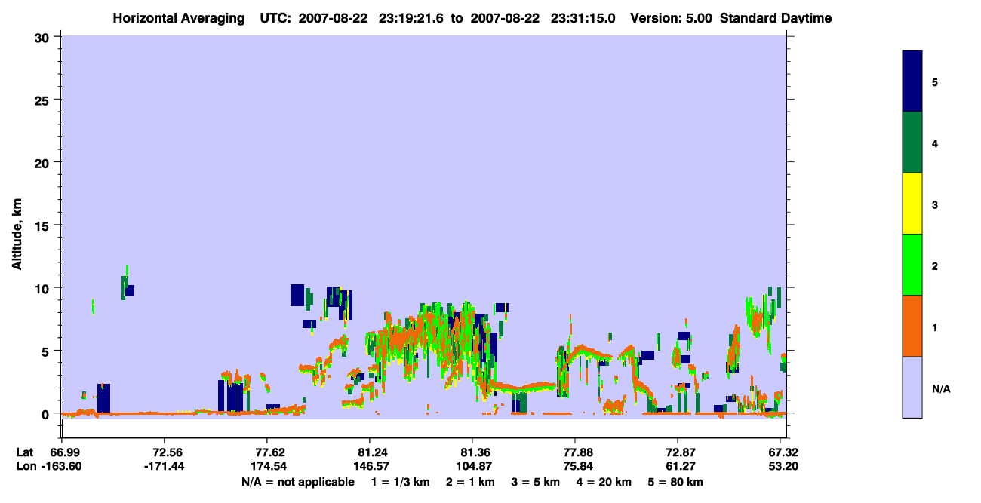This screenshot has width=981, height=503.
Task: Click the longitude value -171.44
Action: (165, 466)
